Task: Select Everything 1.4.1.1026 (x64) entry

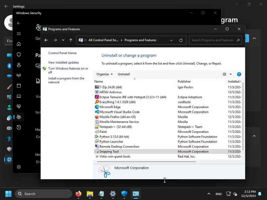Action: point(167,102)
